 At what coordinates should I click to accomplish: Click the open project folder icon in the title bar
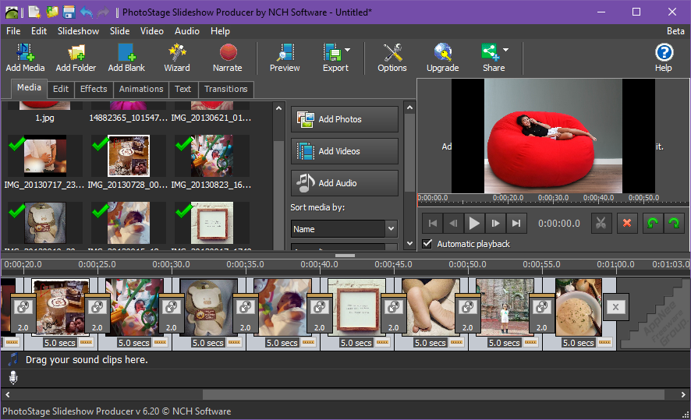52,12
